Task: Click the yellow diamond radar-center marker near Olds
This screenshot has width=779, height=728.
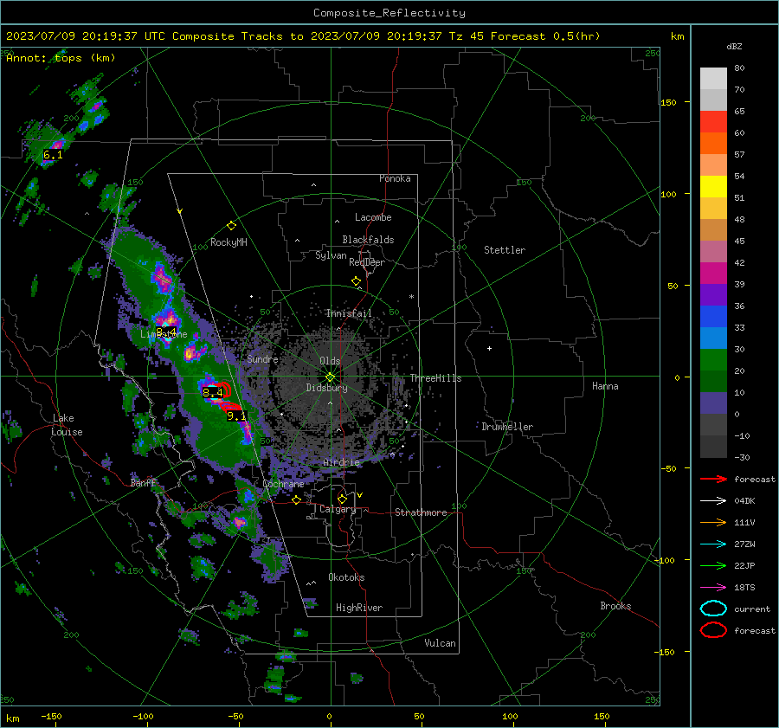Action: 330,377
